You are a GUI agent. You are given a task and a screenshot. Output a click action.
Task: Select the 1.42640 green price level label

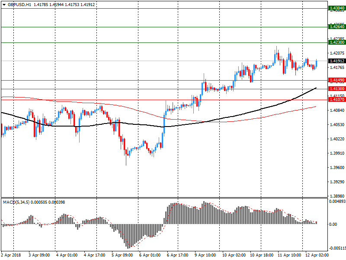(x=337, y=27)
